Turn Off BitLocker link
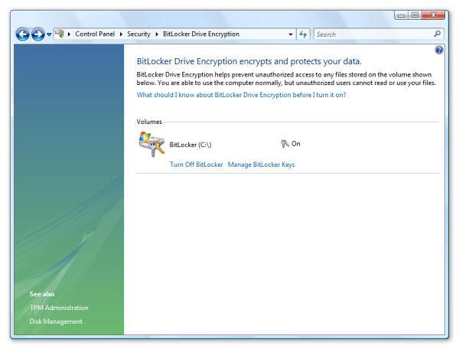 tap(196, 165)
